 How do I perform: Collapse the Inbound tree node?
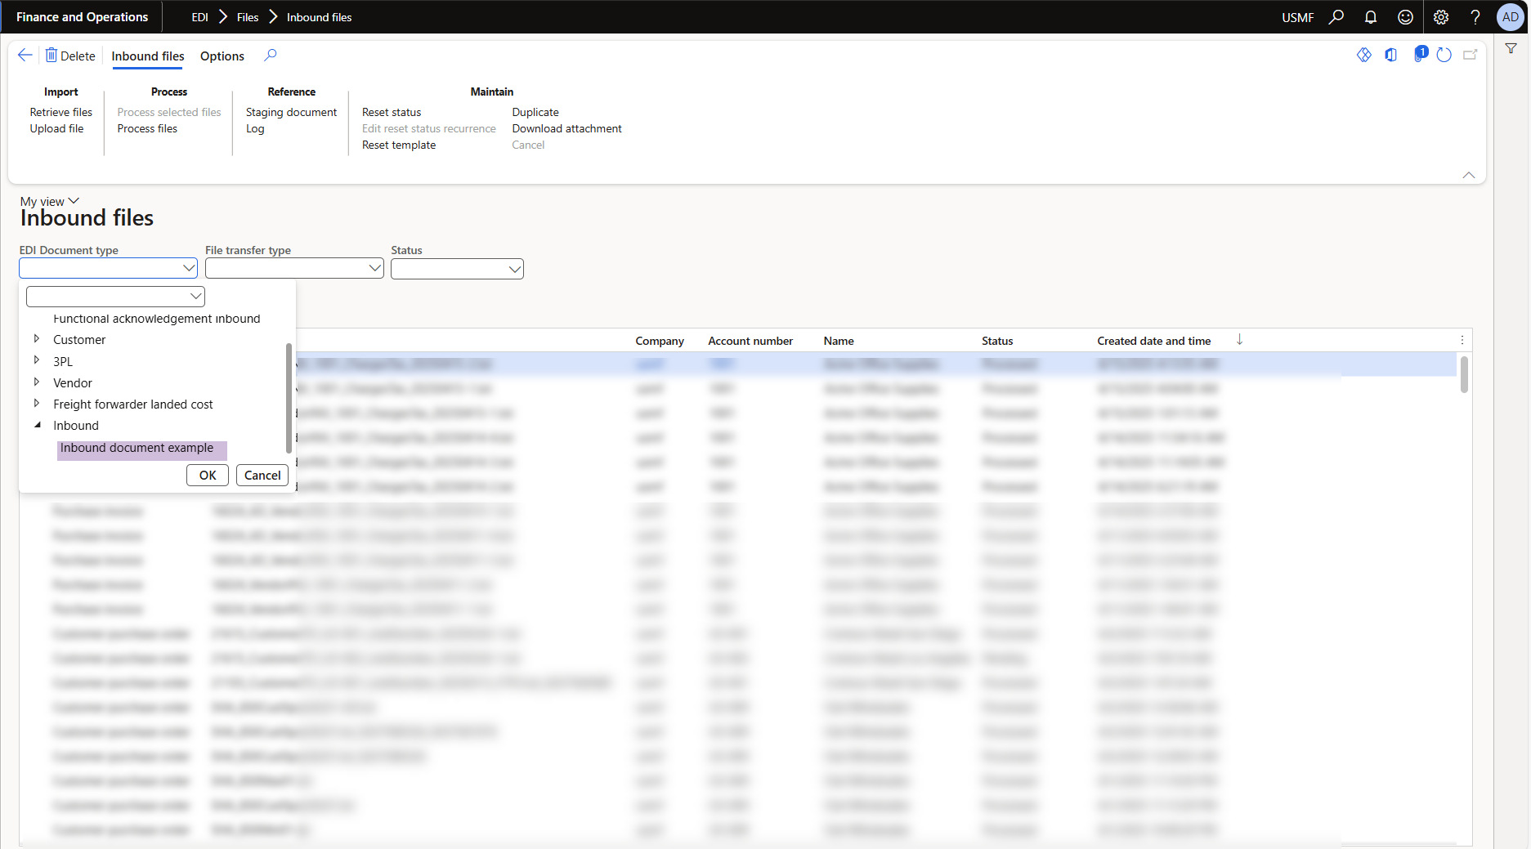pos(37,425)
